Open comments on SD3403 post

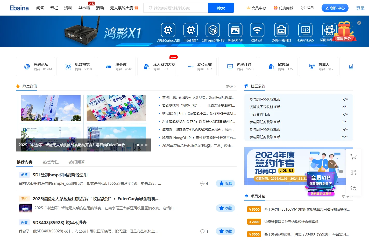pos(204,231)
